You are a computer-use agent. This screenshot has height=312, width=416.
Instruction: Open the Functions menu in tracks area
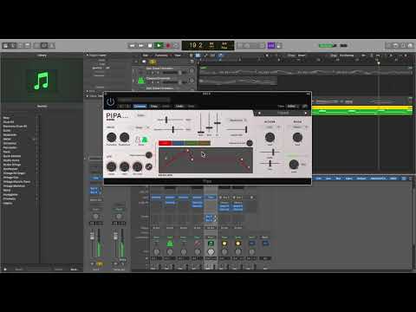pos(161,55)
